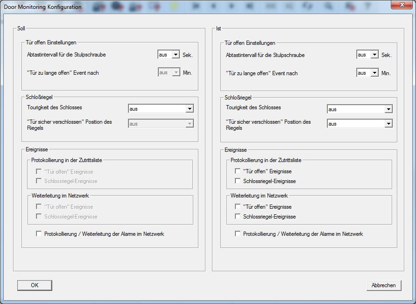
Task: Enable alarm Protokollierung / Weiterleitung checkbox in Soll
Action: pyautogui.click(x=39, y=233)
